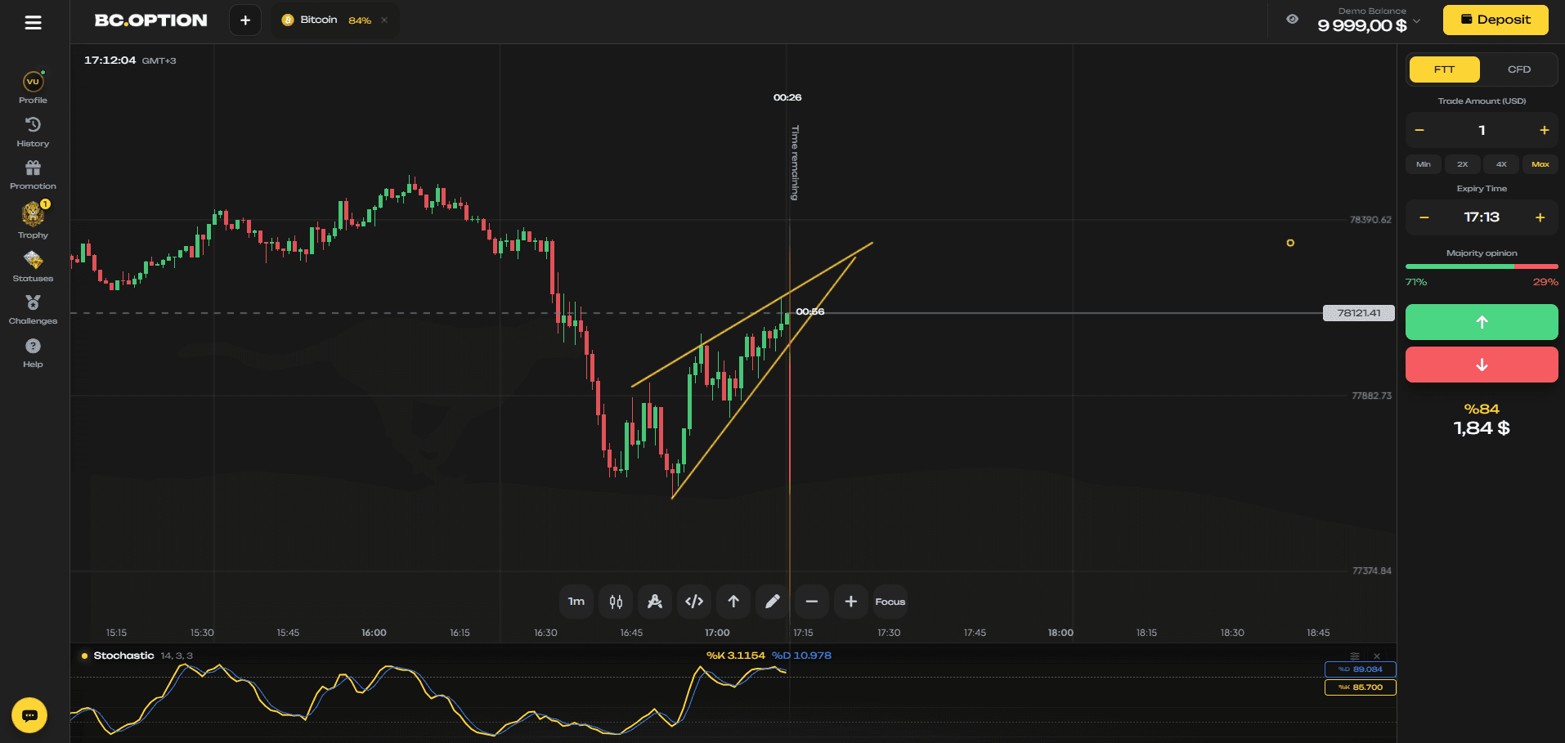Viewport: 1565px width, 743px height.
Task: Click the 17:12:04 clock display
Action: (110, 60)
